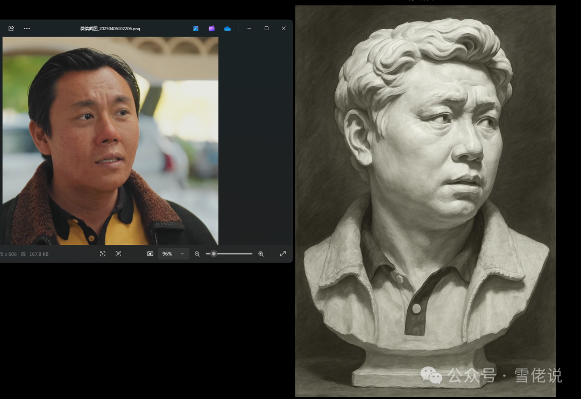This screenshot has width=581, height=399.
Task: Enter full screen with the expand arrows icon
Action: click(283, 254)
